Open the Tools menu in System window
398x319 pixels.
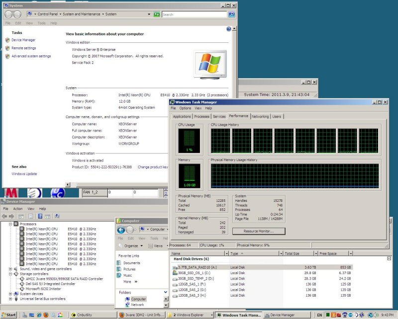click(42, 23)
